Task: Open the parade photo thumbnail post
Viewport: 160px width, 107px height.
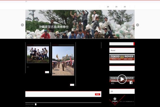Action: (x=63, y=61)
